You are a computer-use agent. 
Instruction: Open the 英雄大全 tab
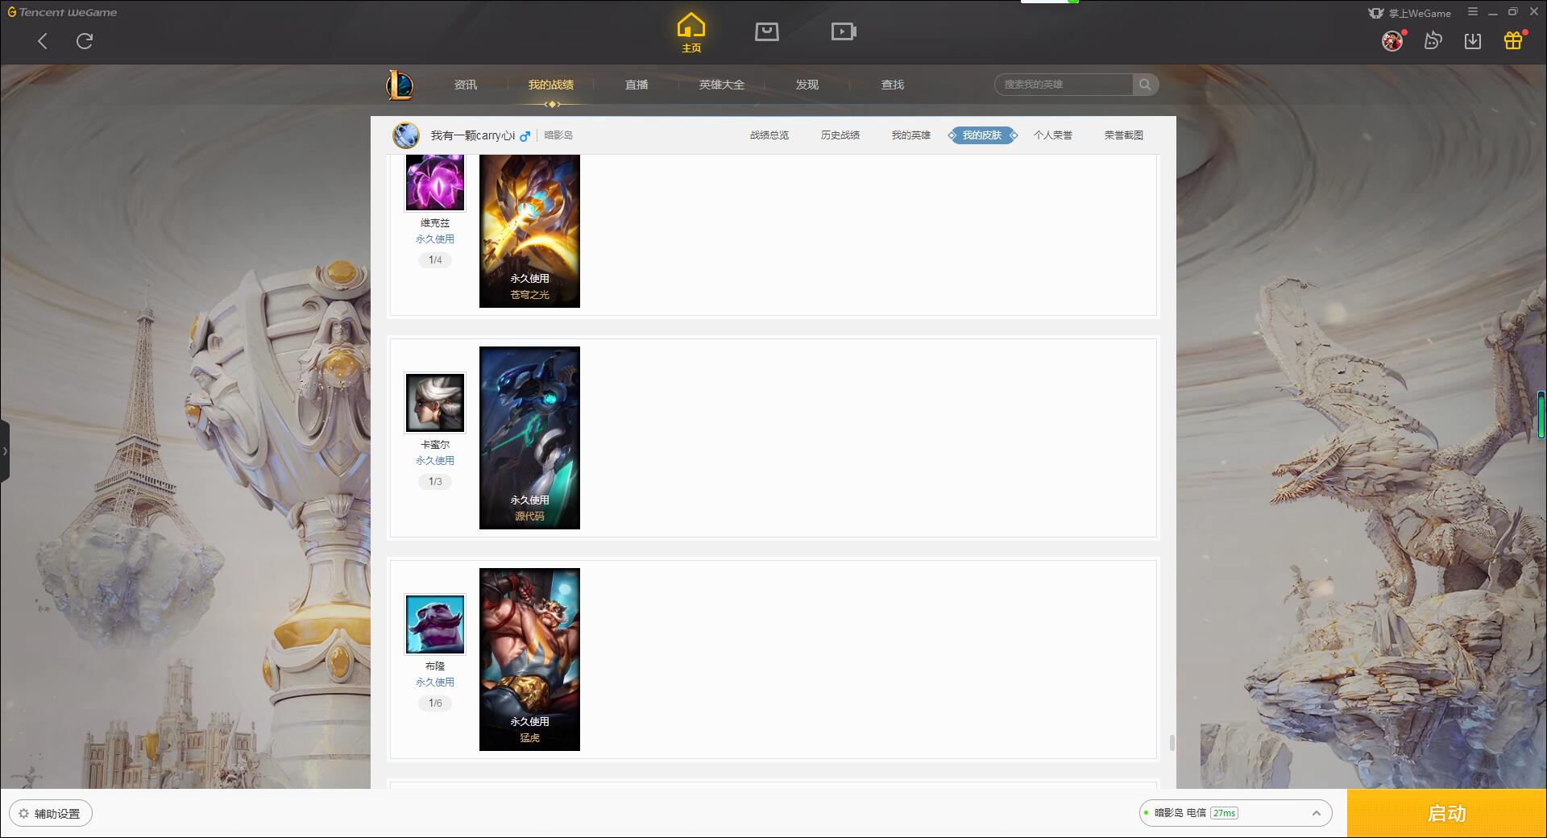[x=722, y=85]
